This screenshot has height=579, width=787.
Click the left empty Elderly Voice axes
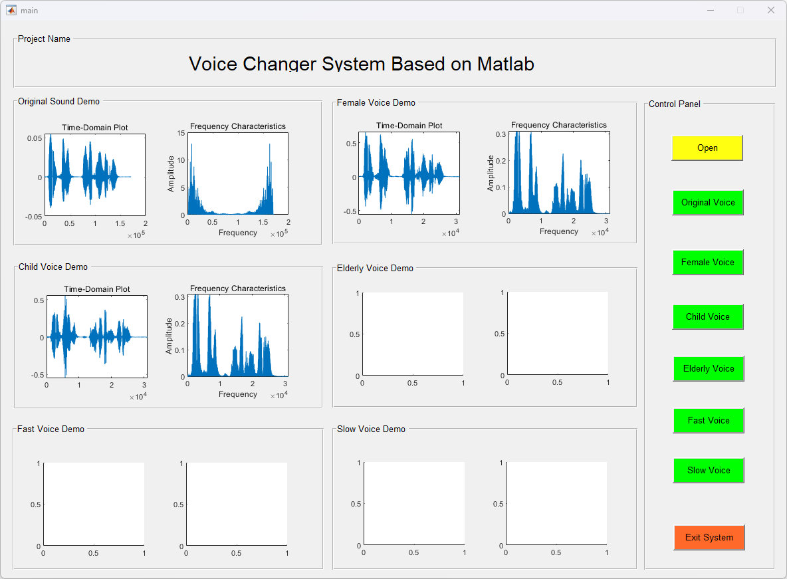[413, 334]
